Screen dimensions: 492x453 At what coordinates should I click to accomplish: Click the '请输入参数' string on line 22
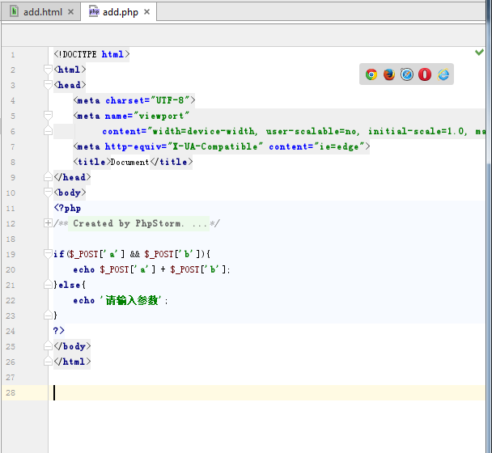coord(131,301)
